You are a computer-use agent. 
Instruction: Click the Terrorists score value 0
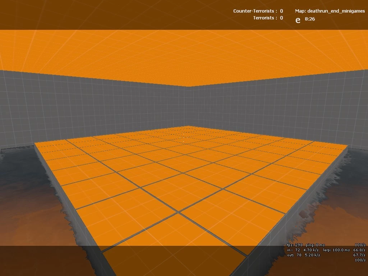281,18
